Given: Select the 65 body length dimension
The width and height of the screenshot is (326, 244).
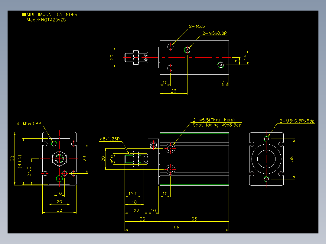Looking at the screenshot, I should tap(194, 219).
